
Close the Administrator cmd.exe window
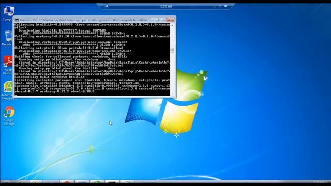click(170, 20)
